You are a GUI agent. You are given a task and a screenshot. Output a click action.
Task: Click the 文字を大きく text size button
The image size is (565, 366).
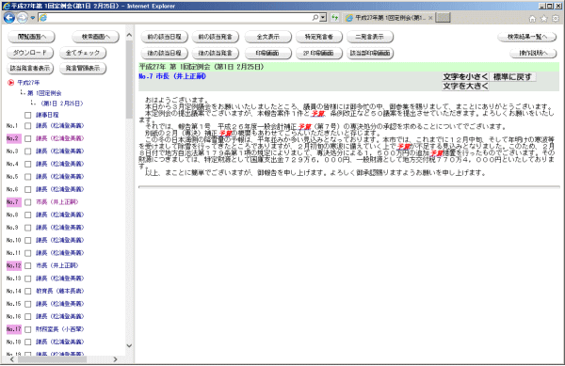coord(465,86)
